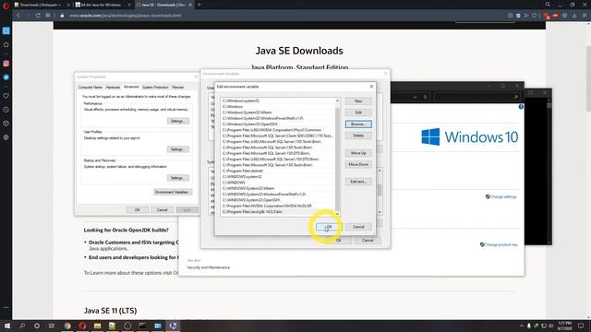591x332 pixels.
Task: Open System Protection tab in System Properties
Action: tap(155, 87)
